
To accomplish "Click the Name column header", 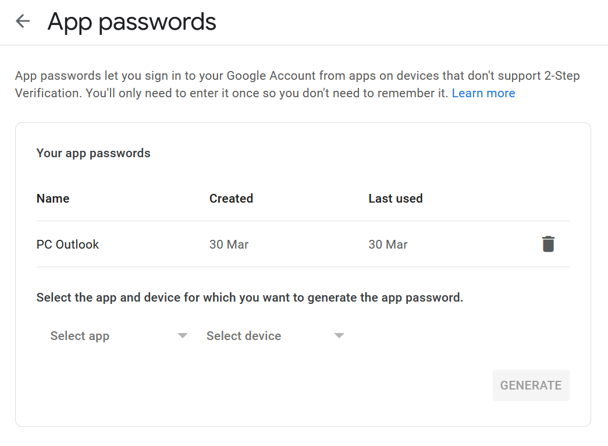I will (x=53, y=198).
